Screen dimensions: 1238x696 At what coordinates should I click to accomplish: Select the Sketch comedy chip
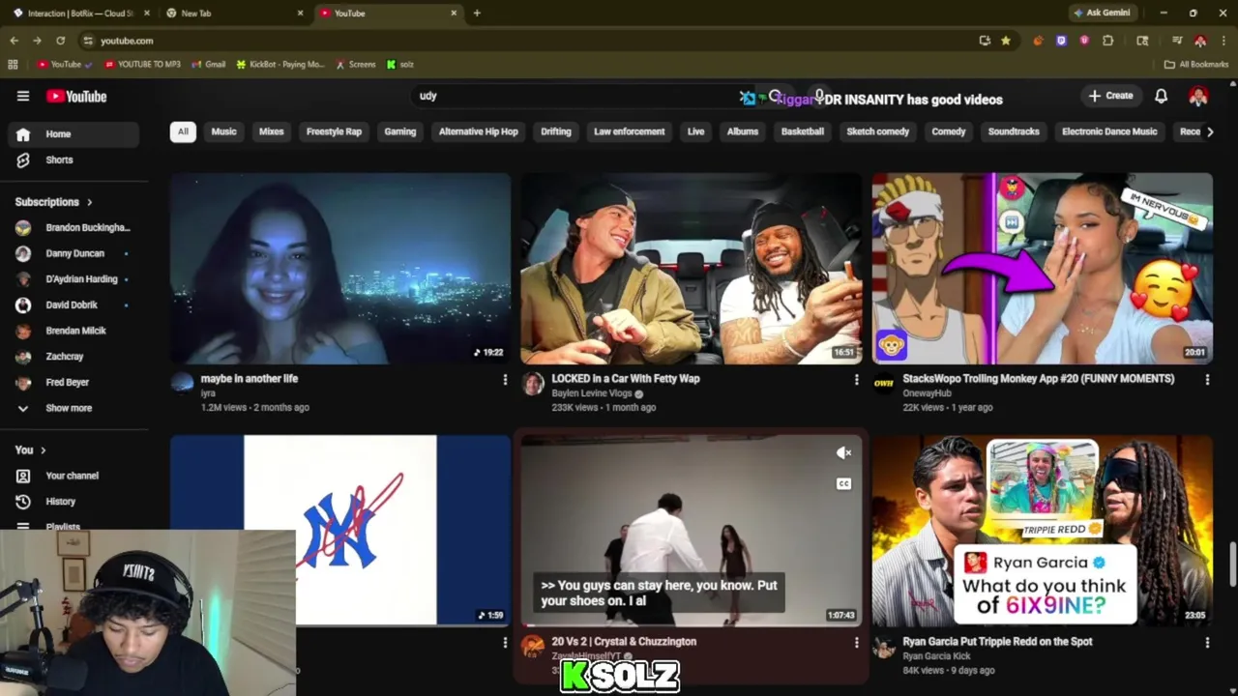878,131
